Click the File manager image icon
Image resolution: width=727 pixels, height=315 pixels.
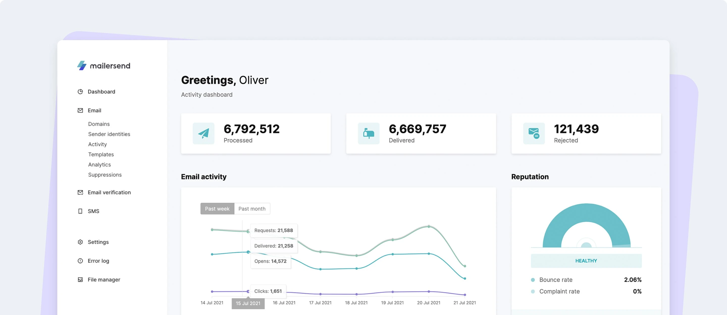coord(80,279)
